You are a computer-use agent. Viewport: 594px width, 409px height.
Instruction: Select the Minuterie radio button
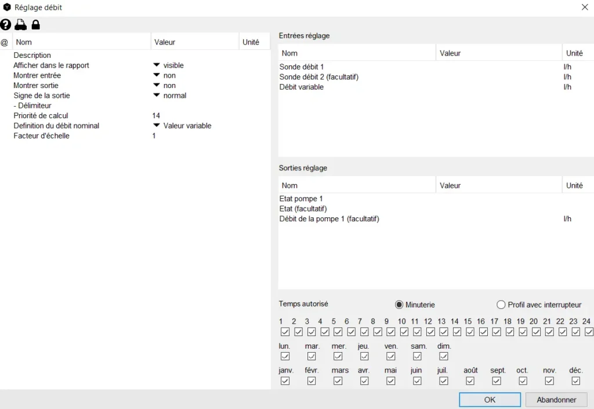coord(399,305)
